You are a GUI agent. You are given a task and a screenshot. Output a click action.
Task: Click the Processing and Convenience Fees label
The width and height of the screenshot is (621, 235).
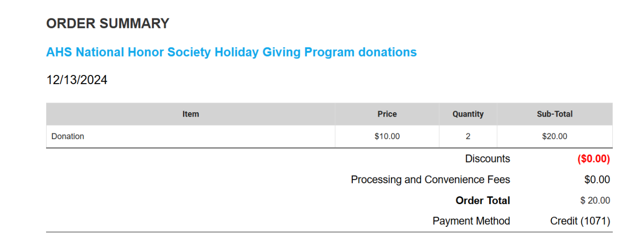coord(430,180)
